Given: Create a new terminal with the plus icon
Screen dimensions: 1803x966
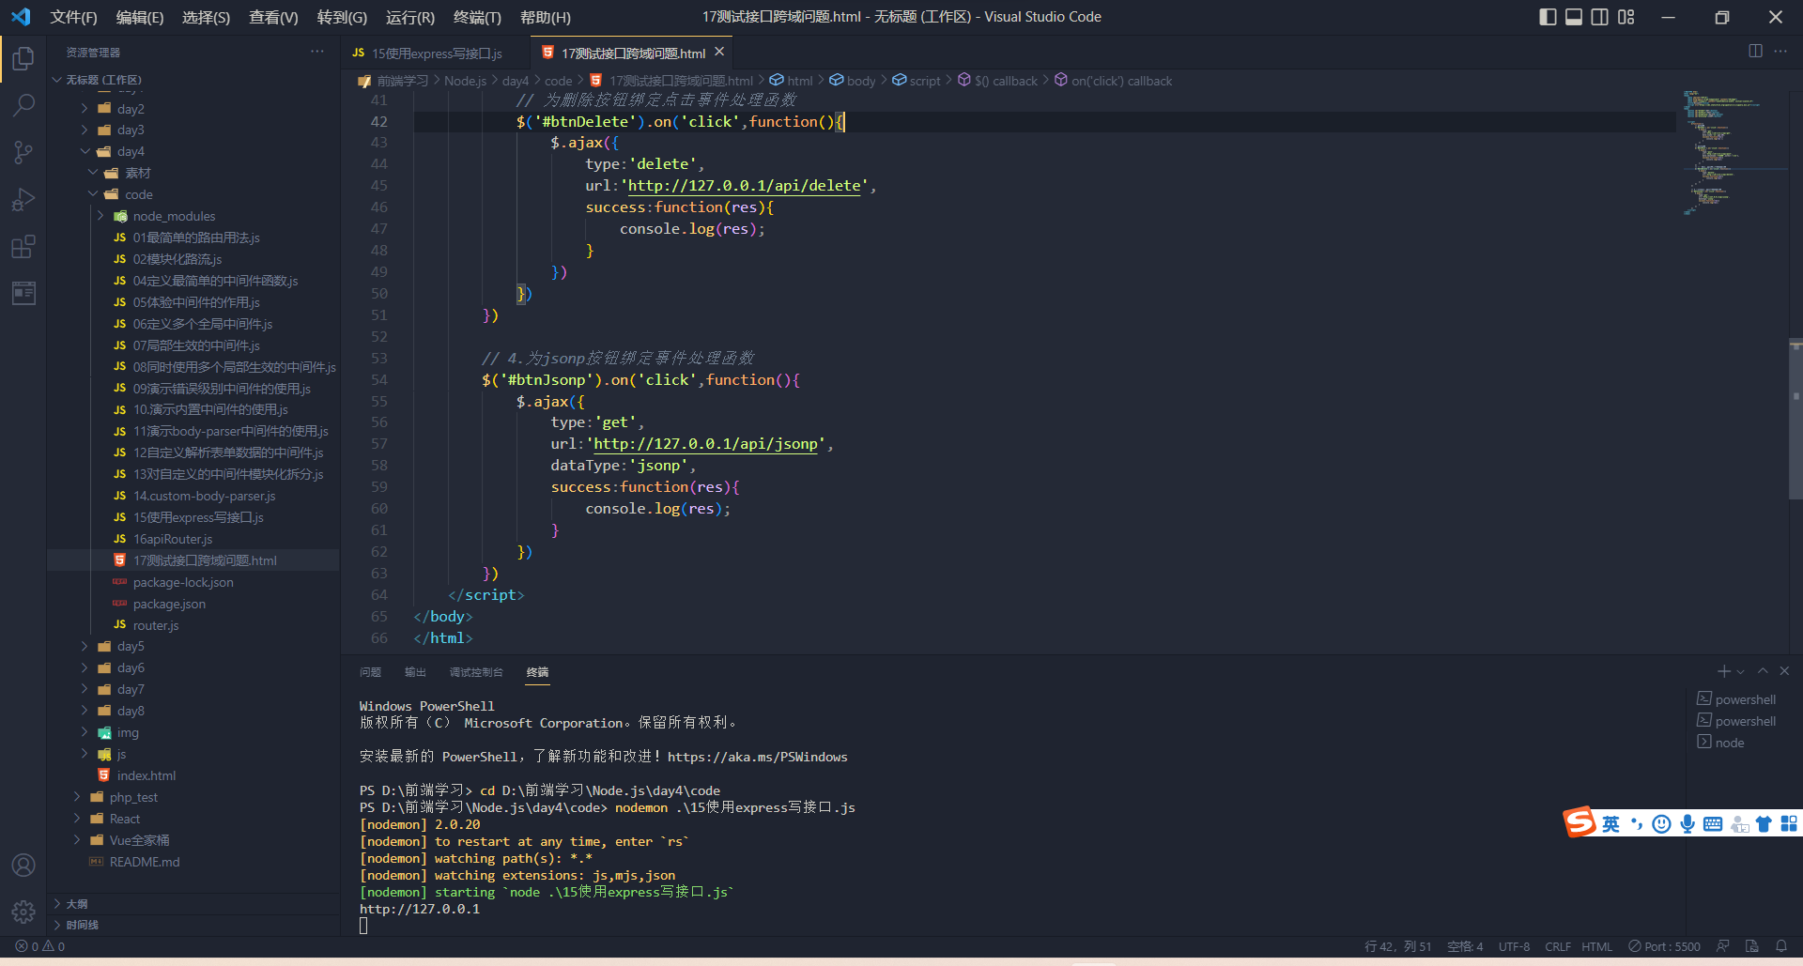Looking at the screenshot, I should pos(1722,671).
